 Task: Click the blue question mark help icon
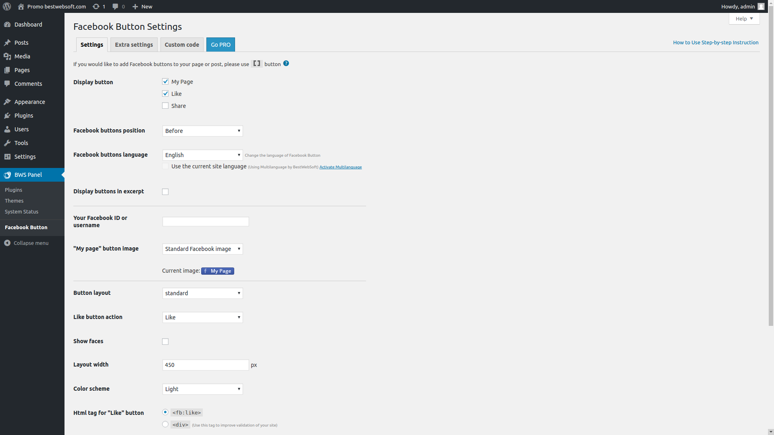pyautogui.click(x=286, y=63)
